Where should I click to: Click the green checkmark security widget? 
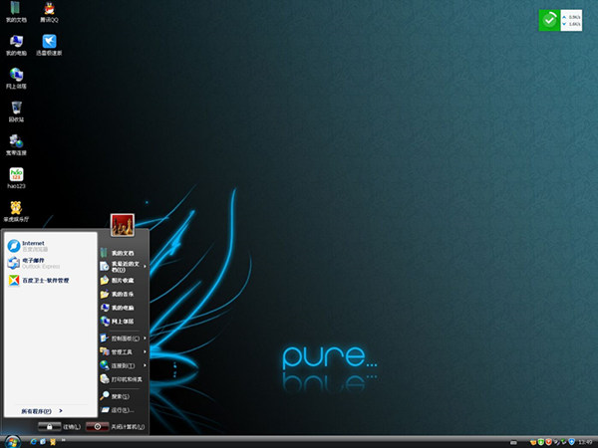click(x=549, y=20)
